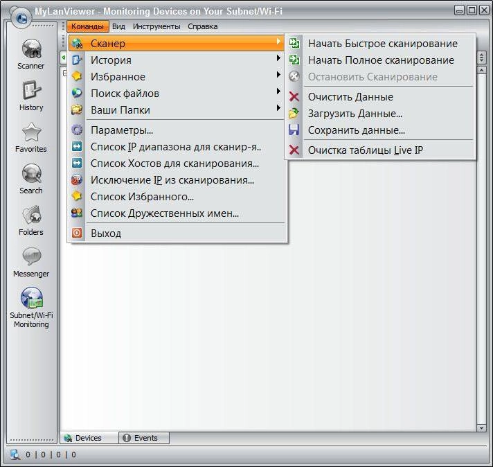Open the Scanner sidebar icon
Viewport: 493px width, 467px height.
click(x=31, y=49)
